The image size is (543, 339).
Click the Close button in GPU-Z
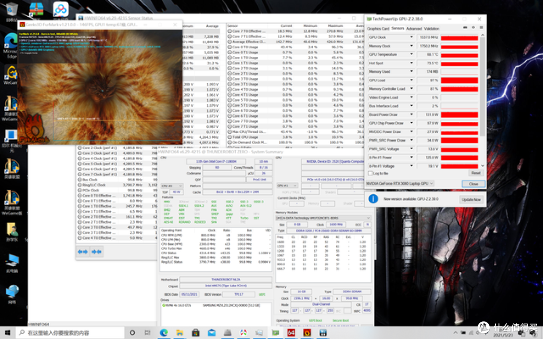[473, 184]
